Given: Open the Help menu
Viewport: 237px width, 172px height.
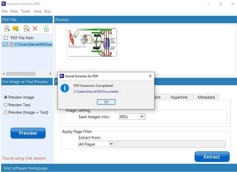Looking at the screenshot, I should click(38, 11).
